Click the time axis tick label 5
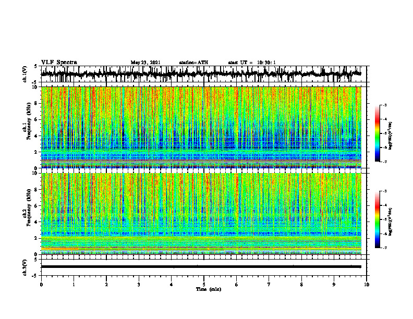This screenshot has height=319, width=413. tap(204, 285)
